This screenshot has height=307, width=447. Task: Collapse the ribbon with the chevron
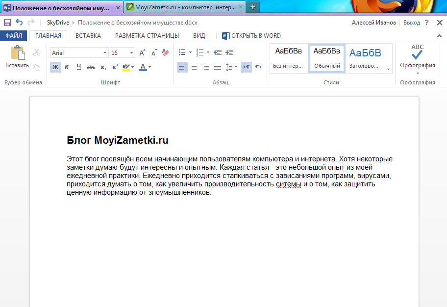coord(439,36)
